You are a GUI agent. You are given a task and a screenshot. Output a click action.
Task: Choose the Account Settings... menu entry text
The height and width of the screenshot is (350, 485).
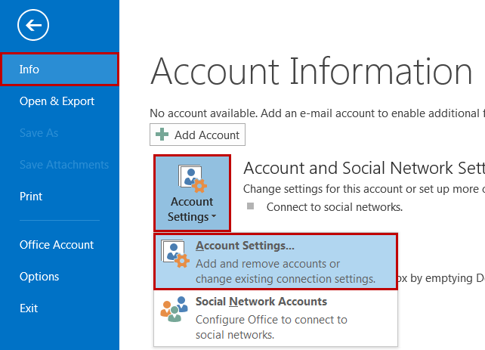(245, 246)
